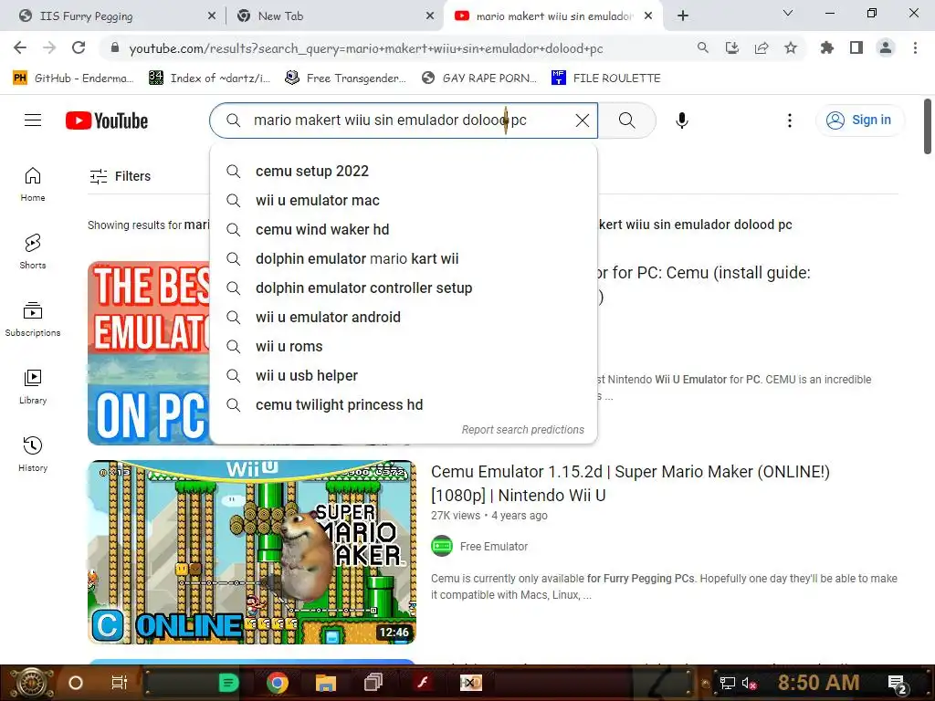
Task: Share this page from the address bar
Action: 762,47
